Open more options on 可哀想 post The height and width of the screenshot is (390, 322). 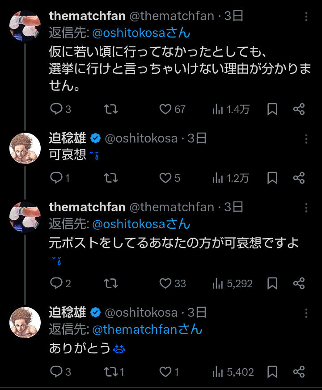306,138
